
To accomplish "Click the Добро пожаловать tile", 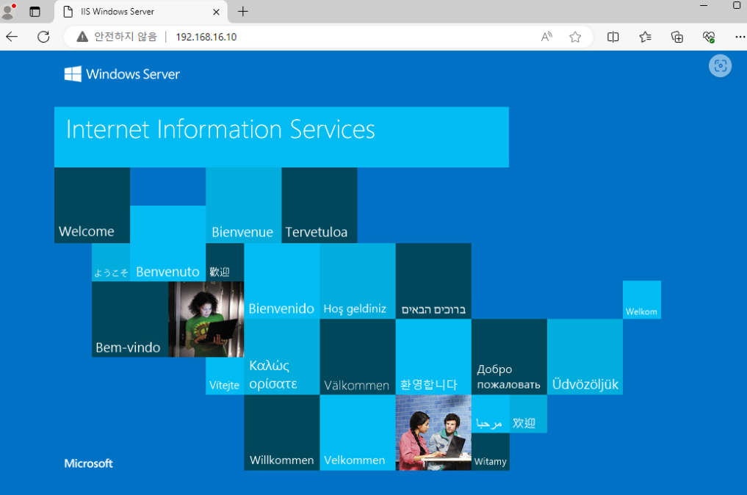I will coord(509,357).
